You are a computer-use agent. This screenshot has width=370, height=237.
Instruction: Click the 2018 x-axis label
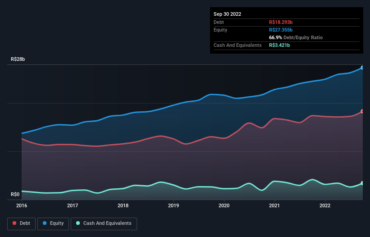123,205
